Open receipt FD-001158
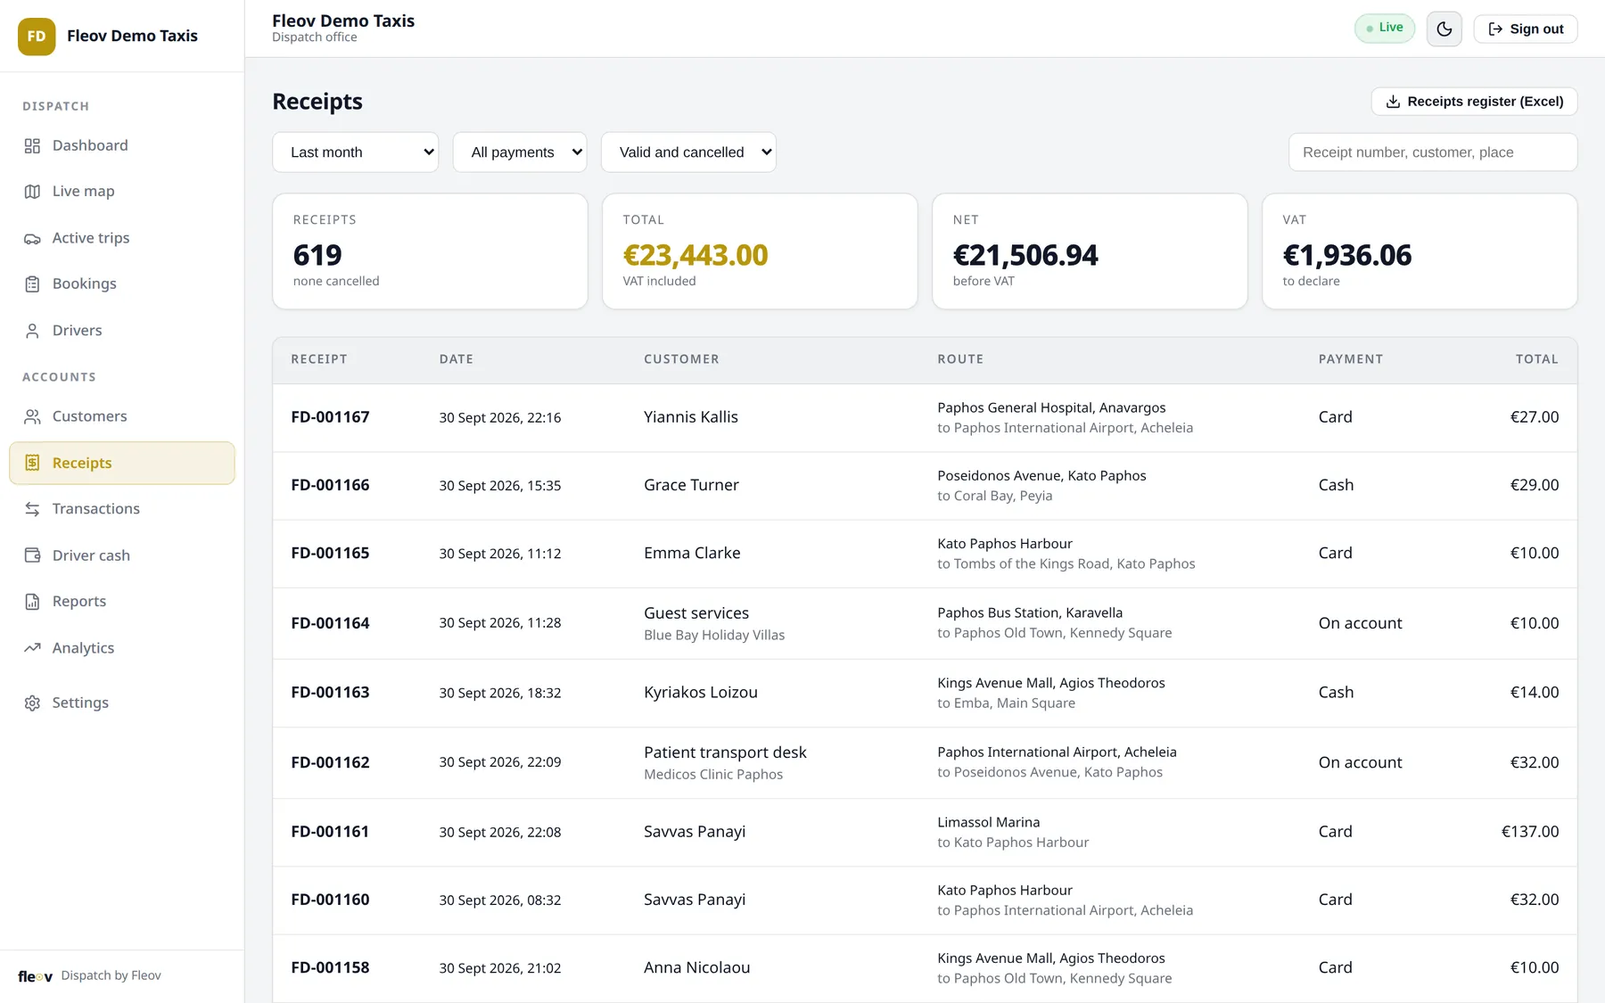This screenshot has height=1003, width=1605. click(x=330, y=967)
